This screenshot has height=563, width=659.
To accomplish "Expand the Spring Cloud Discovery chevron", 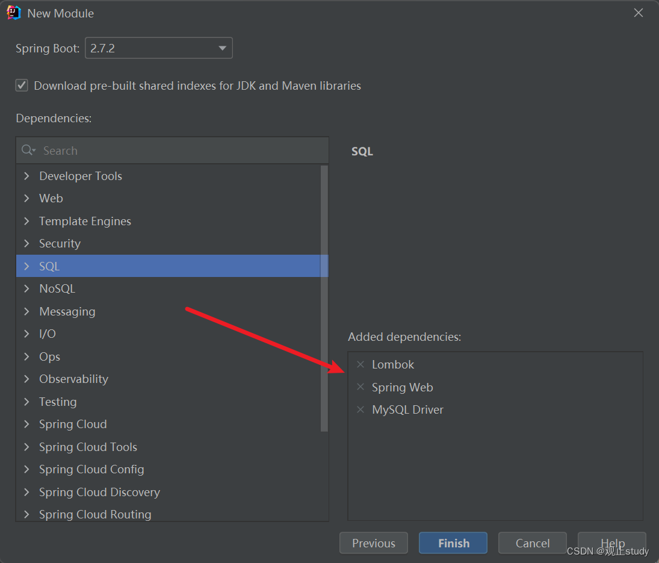I will point(27,492).
